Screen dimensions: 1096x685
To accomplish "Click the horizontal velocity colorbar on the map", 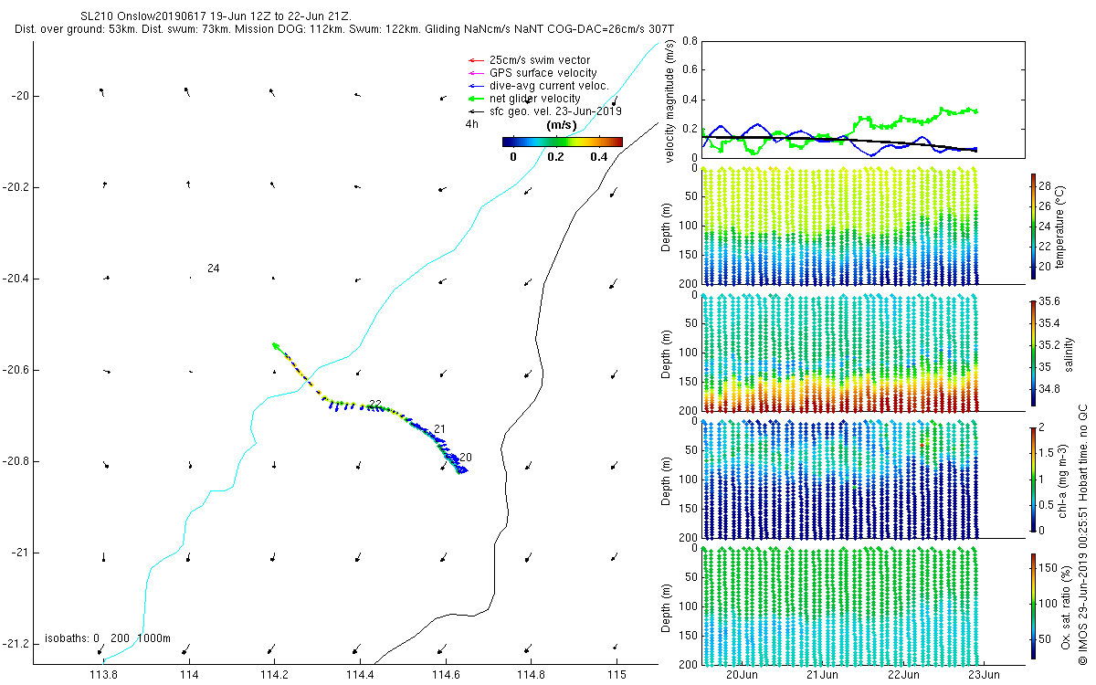I will [x=563, y=142].
